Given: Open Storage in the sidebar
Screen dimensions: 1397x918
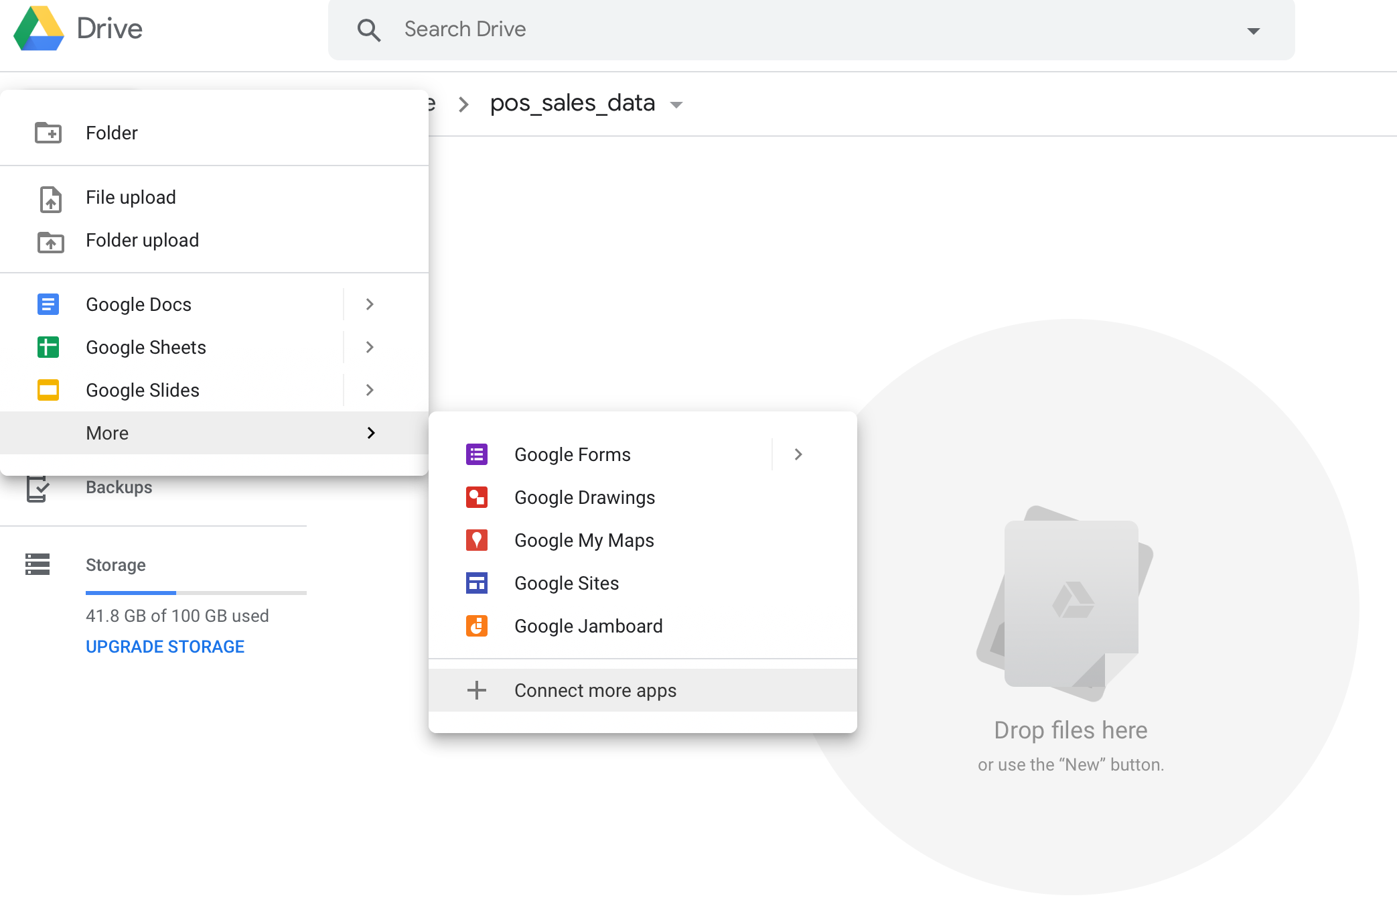Looking at the screenshot, I should click(116, 565).
